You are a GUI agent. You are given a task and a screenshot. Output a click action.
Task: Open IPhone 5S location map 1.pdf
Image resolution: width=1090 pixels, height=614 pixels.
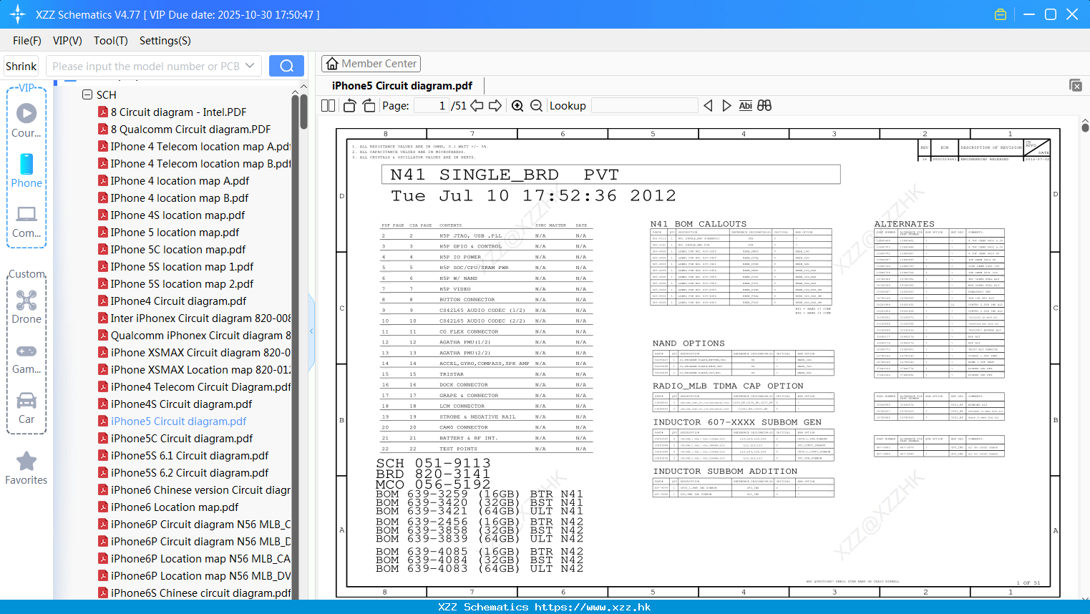point(182,267)
